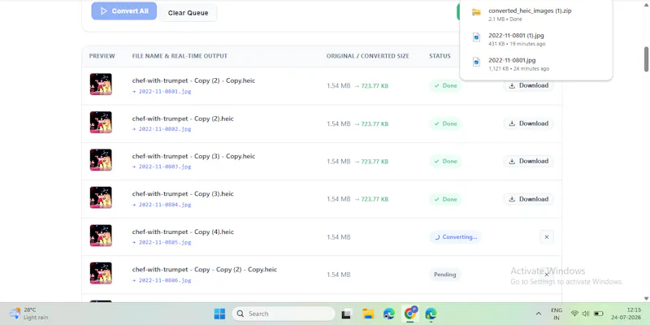The image size is (650, 325).
Task: Click the zip folder icon in downloads
Action: point(476,12)
